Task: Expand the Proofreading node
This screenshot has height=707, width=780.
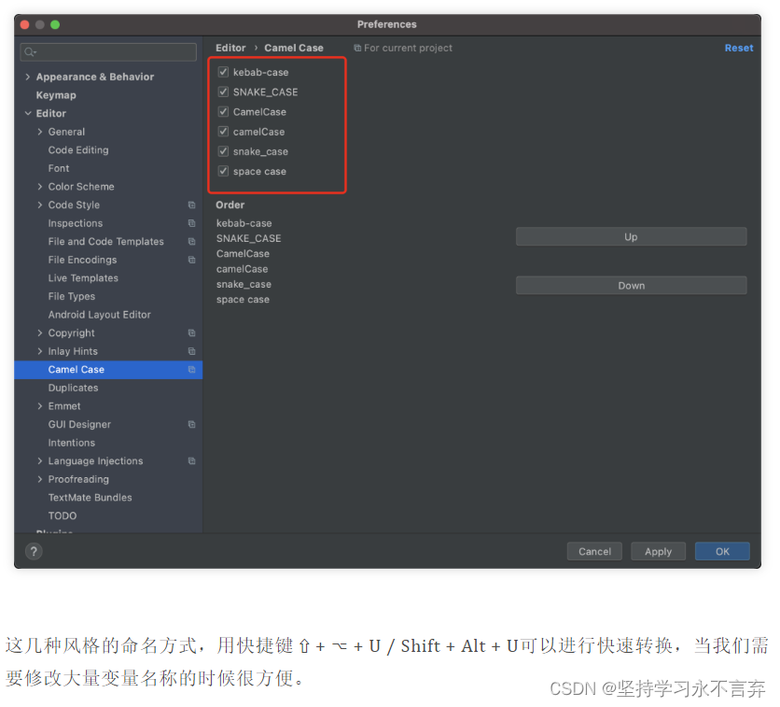Action: click(40, 479)
